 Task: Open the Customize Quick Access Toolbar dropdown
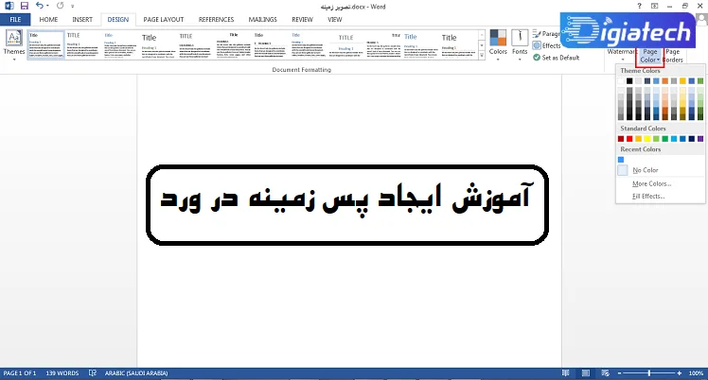[72, 7]
